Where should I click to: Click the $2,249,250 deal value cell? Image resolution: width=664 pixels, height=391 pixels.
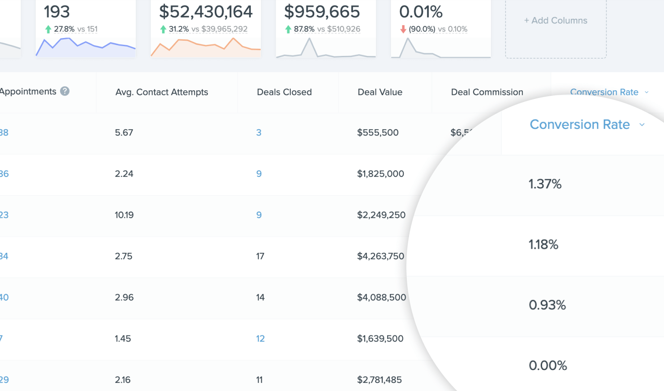tap(381, 215)
